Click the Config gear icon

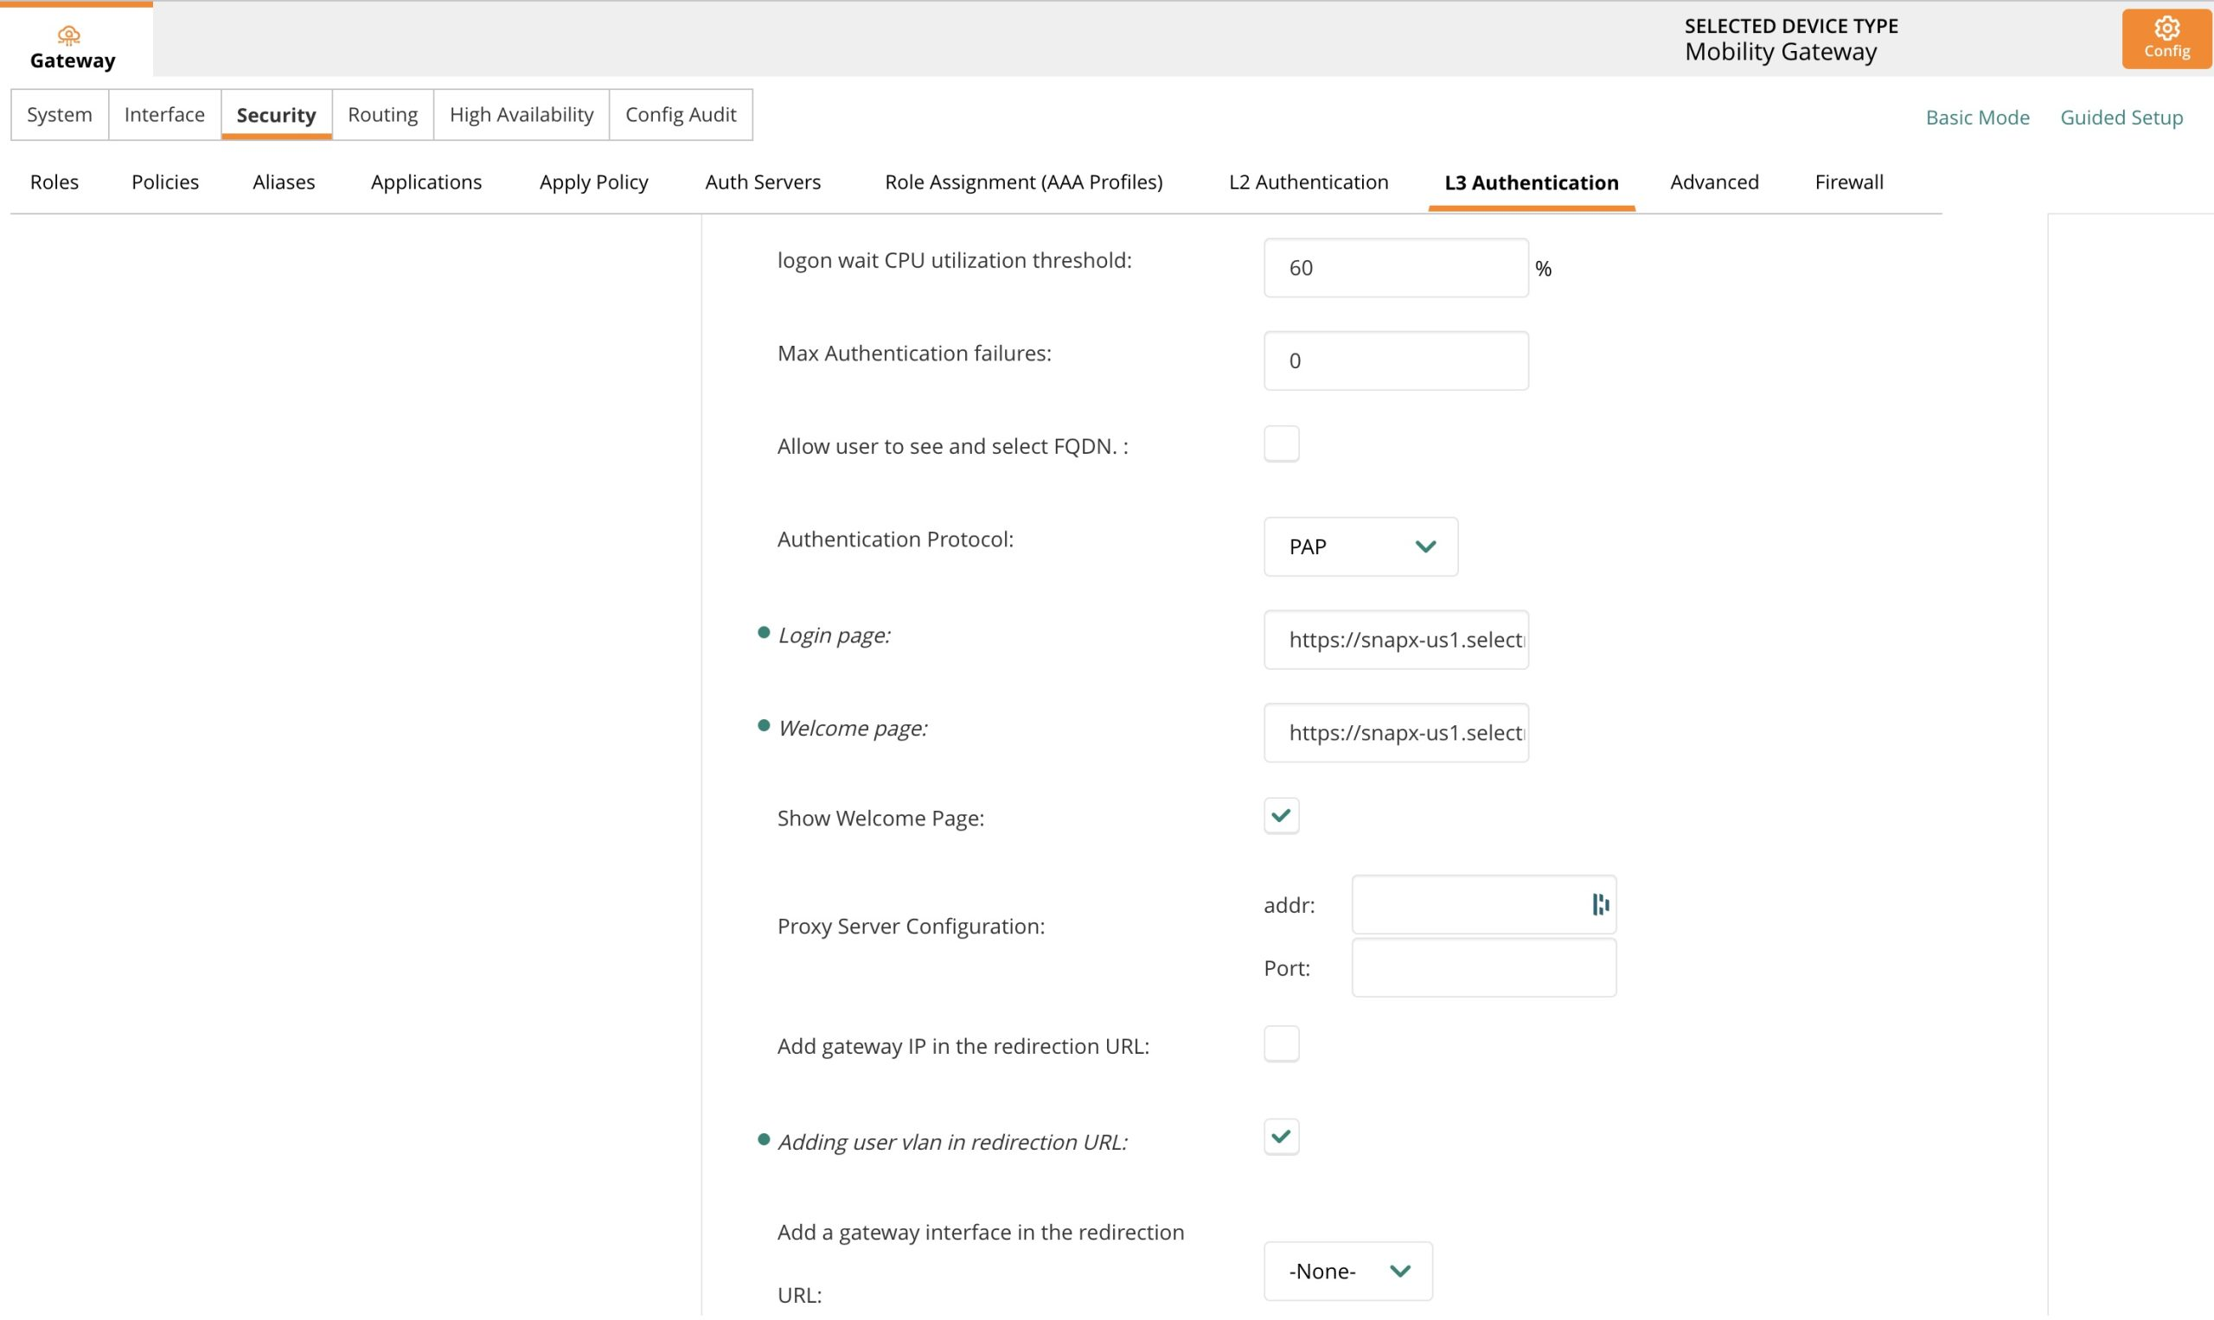tap(2166, 29)
